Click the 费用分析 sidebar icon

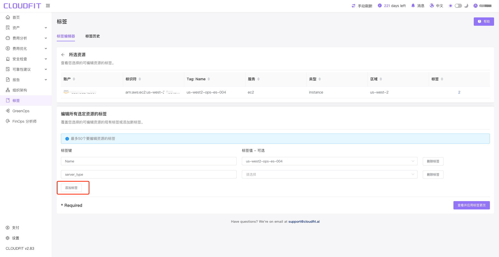coord(8,38)
